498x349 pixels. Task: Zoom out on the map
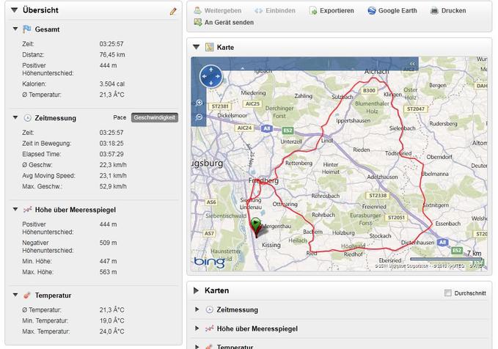(x=199, y=117)
